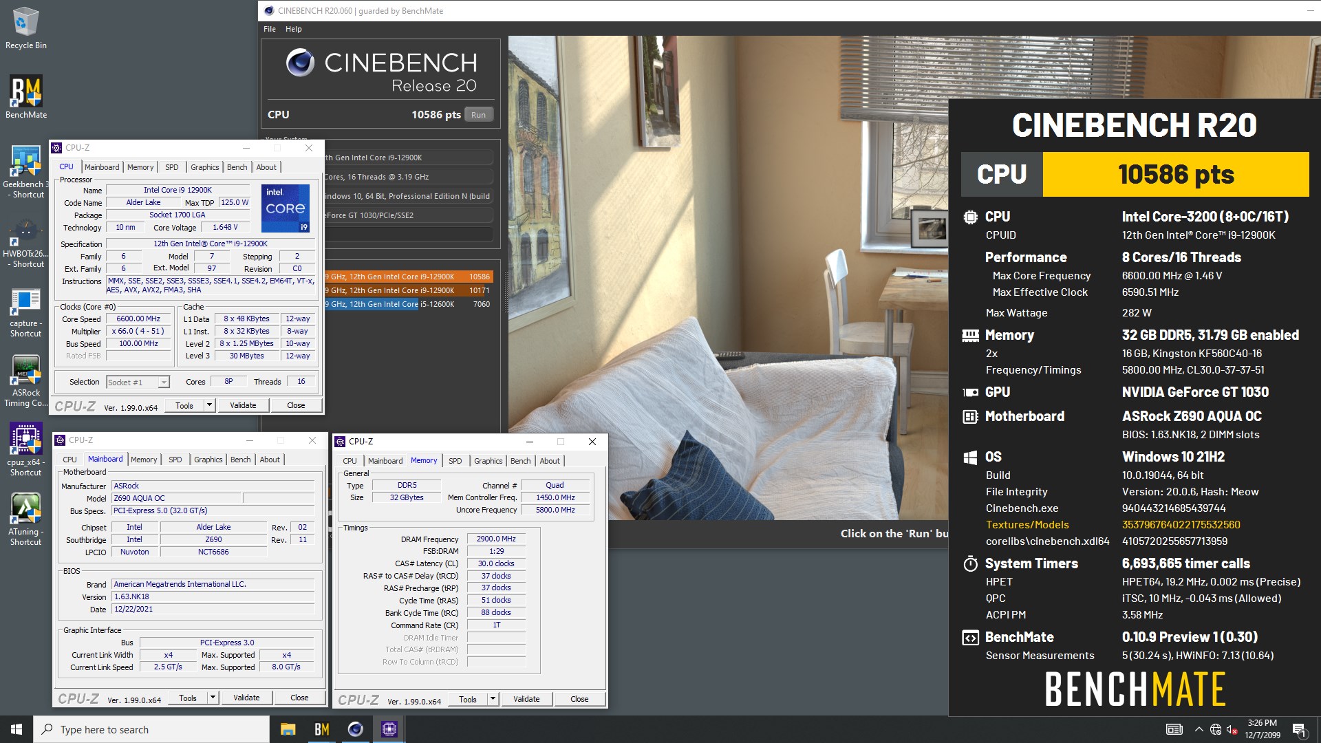Screen dimensions: 1321x743
Task: Show hidden system tray icons
Action: pos(1199,729)
